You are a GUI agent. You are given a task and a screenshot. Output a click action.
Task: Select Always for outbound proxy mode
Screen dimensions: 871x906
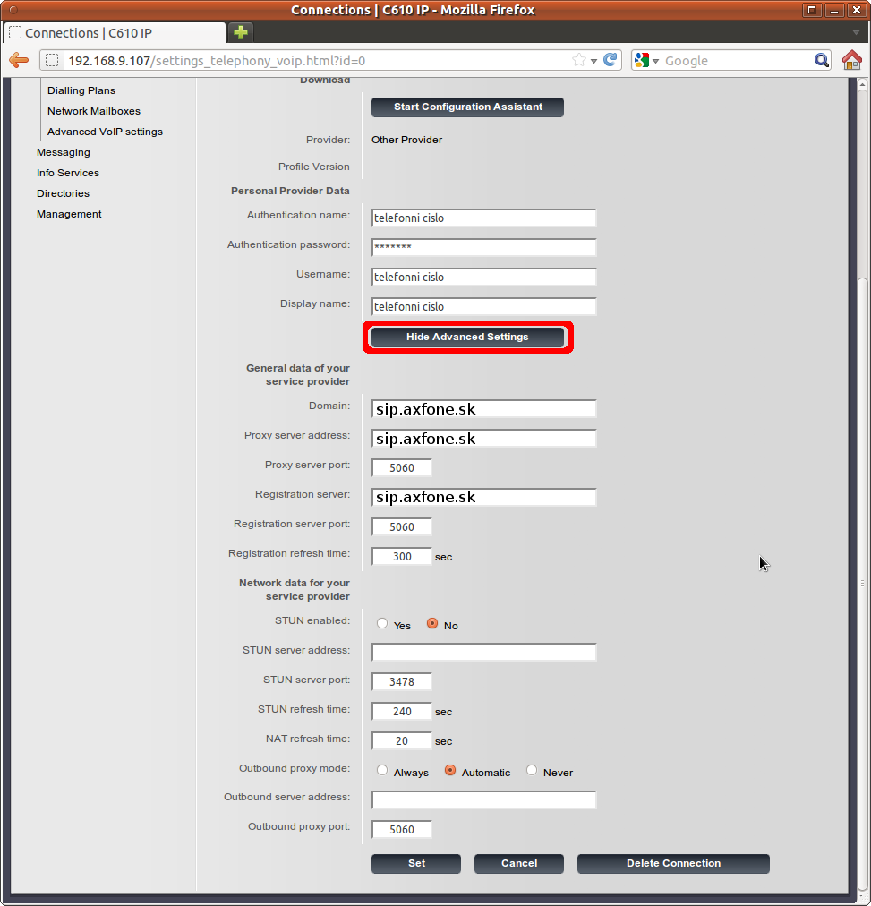point(383,771)
